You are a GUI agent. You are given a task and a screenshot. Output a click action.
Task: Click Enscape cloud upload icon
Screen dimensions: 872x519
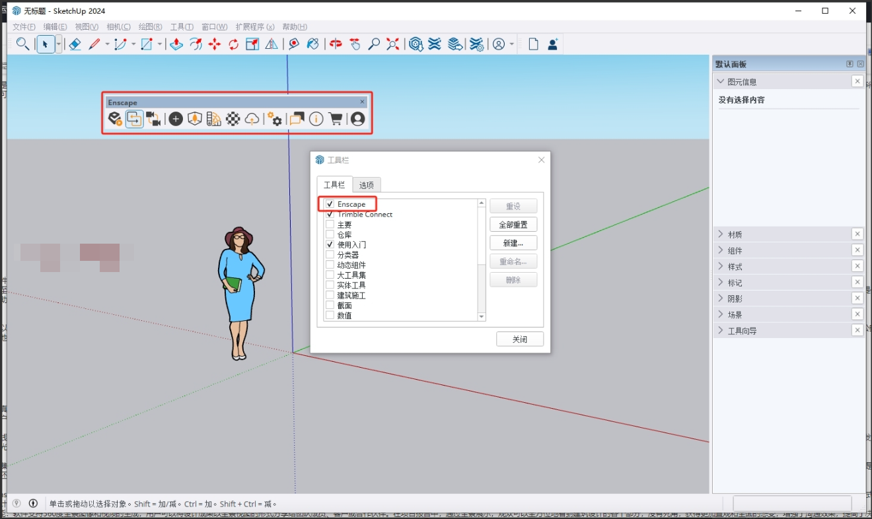tap(252, 119)
